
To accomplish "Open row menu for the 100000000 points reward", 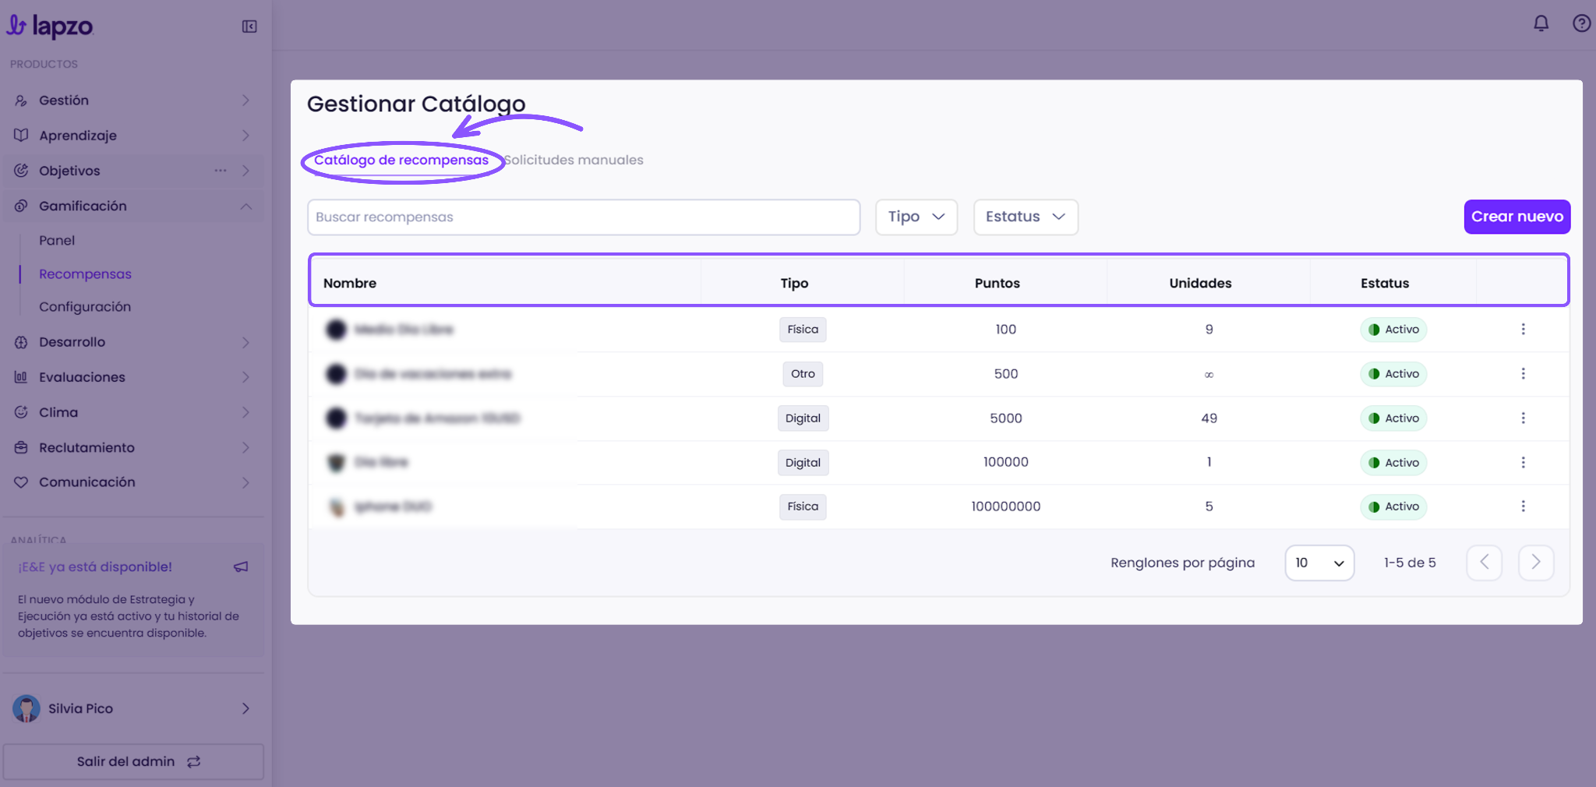I will point(1523,506).
